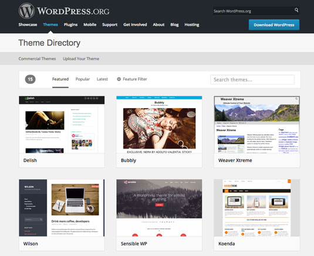Click the Download WordPress button
Viewport: 314px width, 256px height.
pyautogui.click(x=274, y=25)
